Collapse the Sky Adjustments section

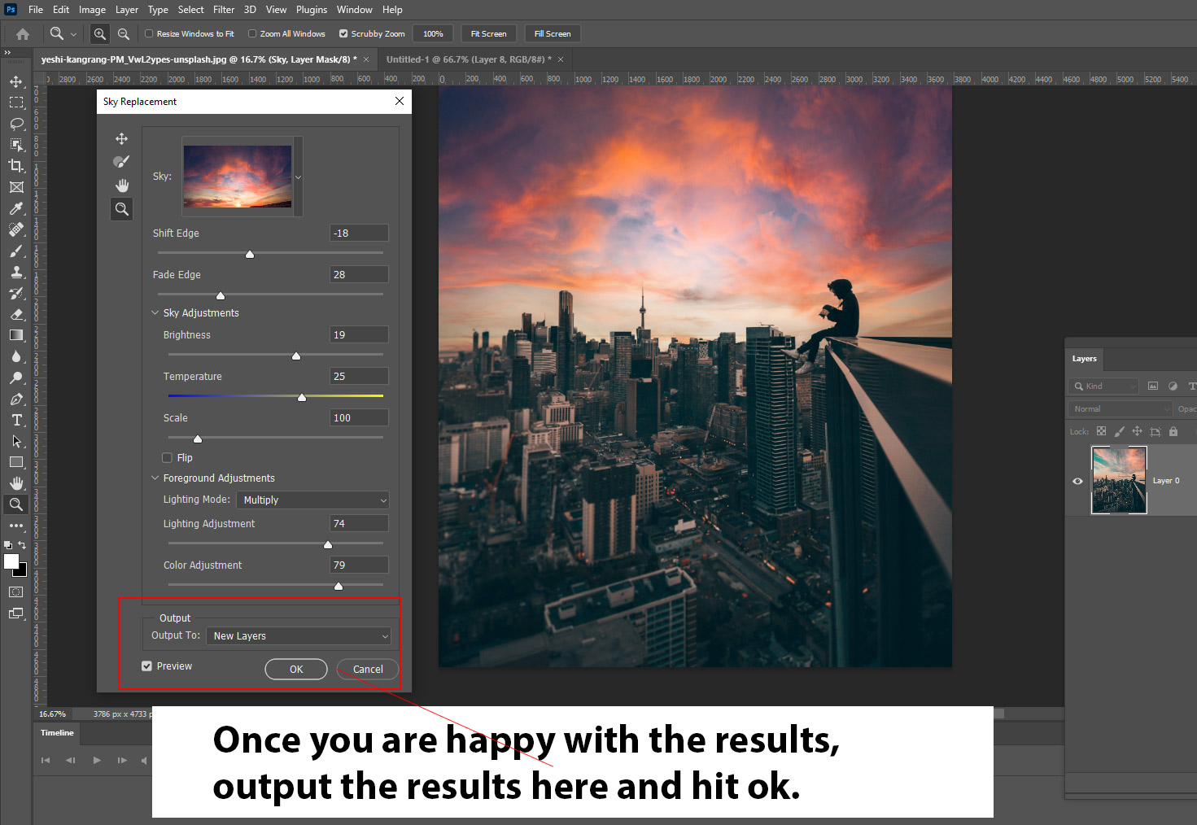point(155,313)
